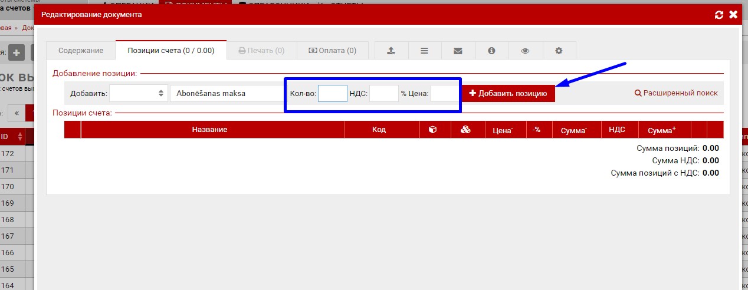
Task: Switch to the Содержание tab
Action: pos(81,51)
